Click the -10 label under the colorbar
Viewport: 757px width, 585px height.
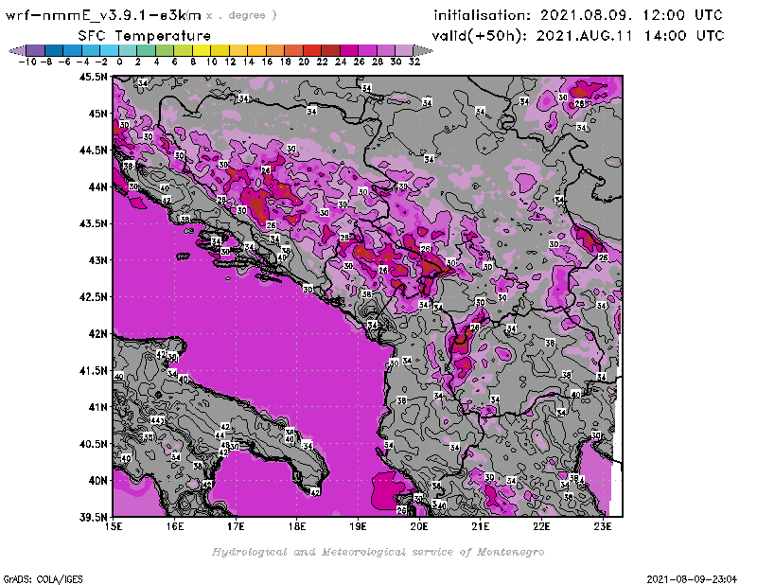(27, 62)
